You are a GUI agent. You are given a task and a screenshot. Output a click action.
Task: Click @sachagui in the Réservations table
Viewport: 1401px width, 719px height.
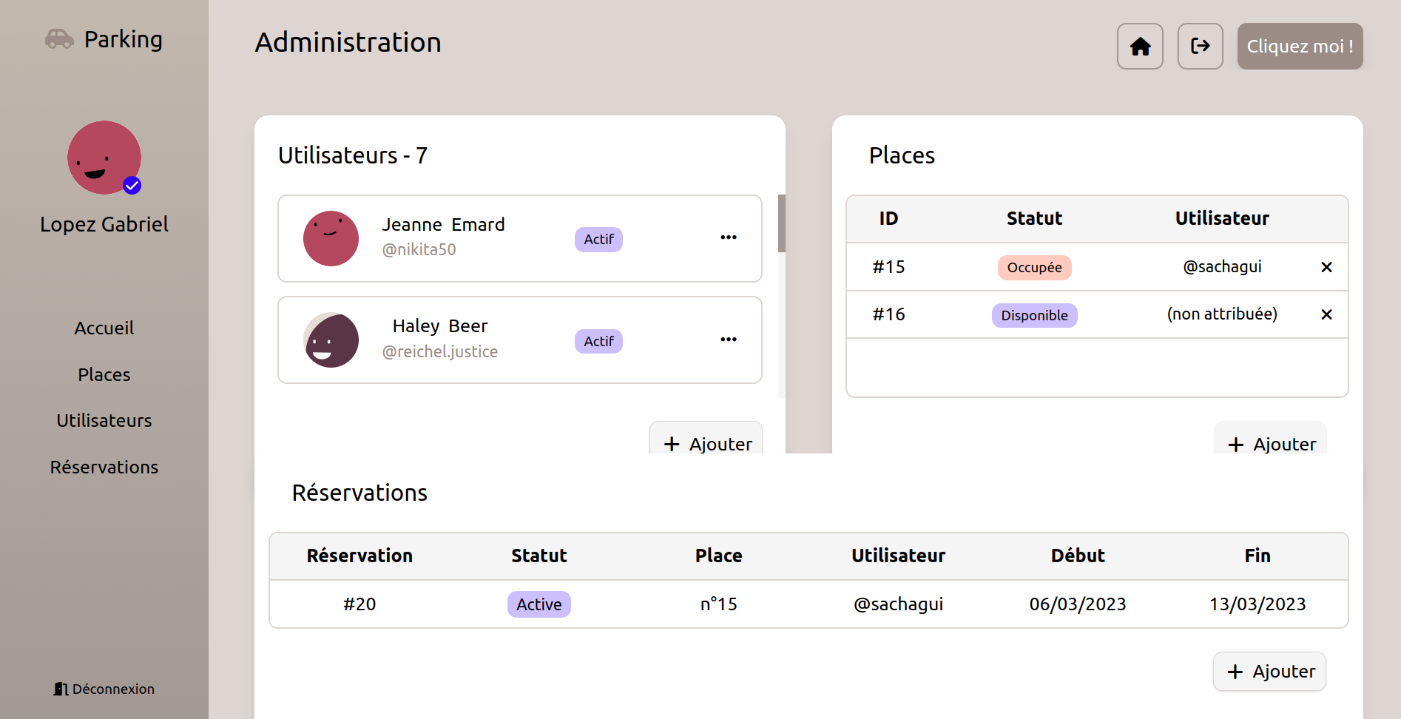pos(898,604)
